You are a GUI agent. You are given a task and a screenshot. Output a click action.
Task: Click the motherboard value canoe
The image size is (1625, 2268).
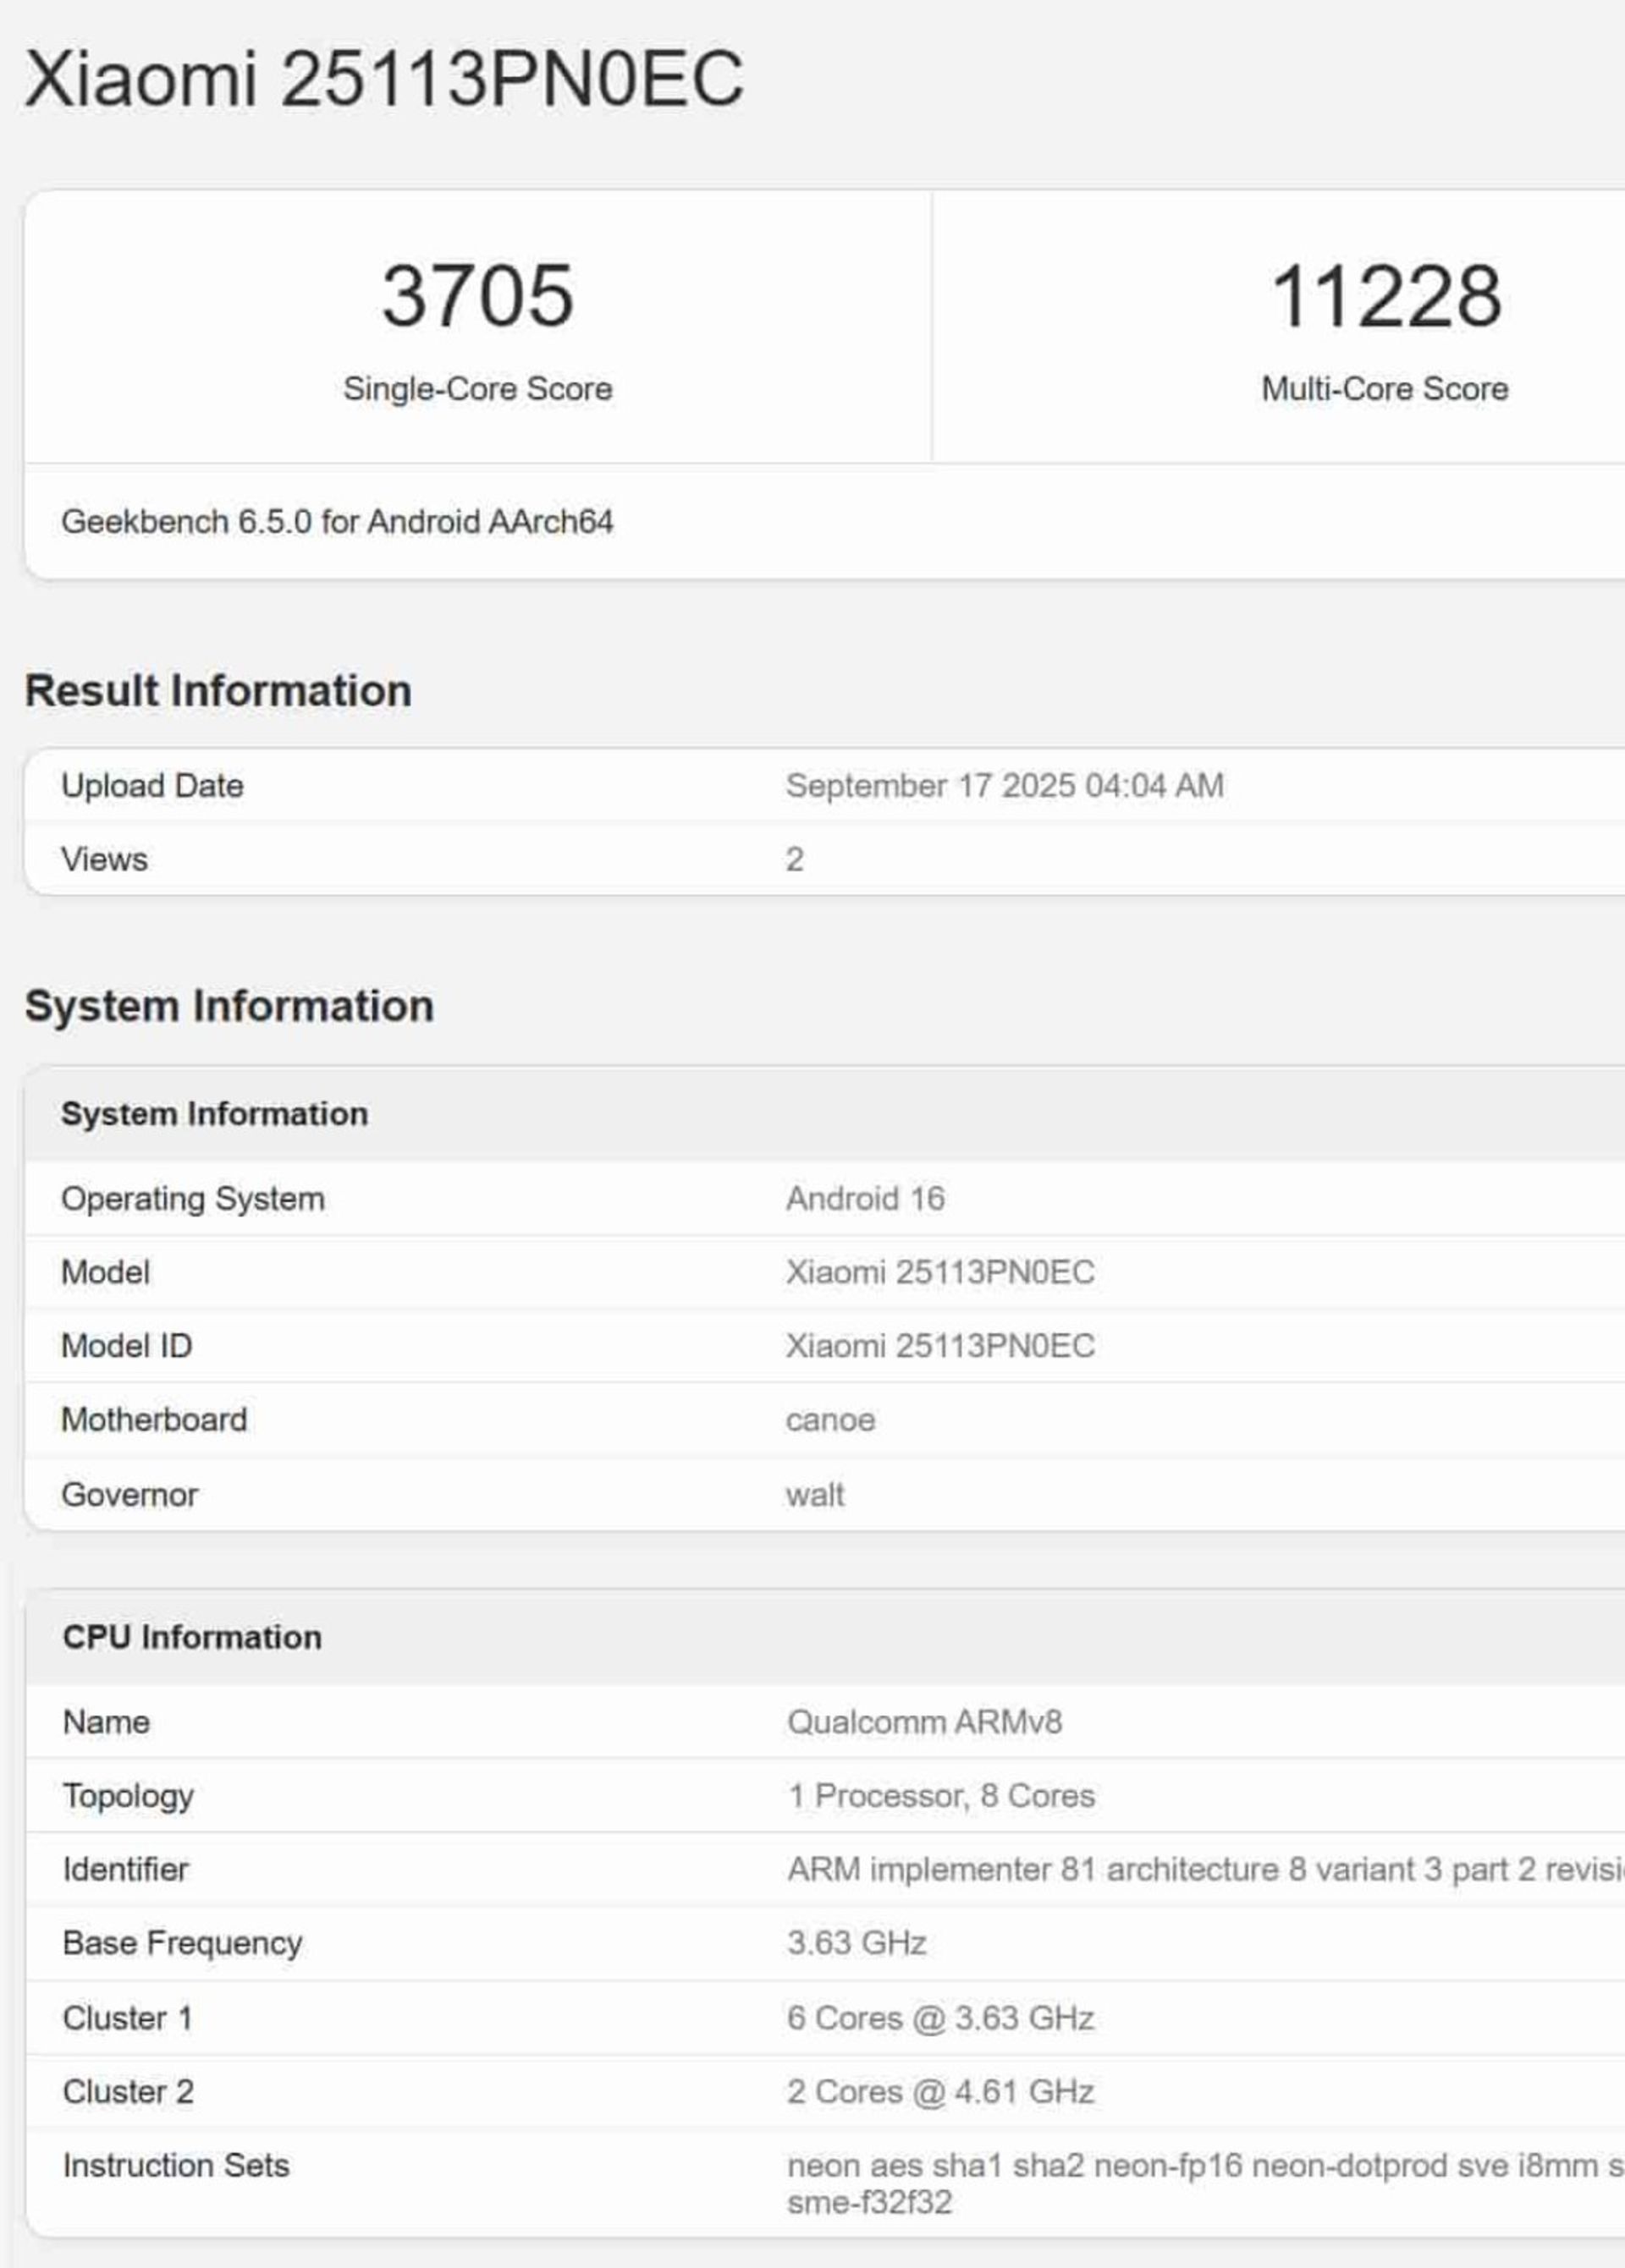click(829, 1420)
